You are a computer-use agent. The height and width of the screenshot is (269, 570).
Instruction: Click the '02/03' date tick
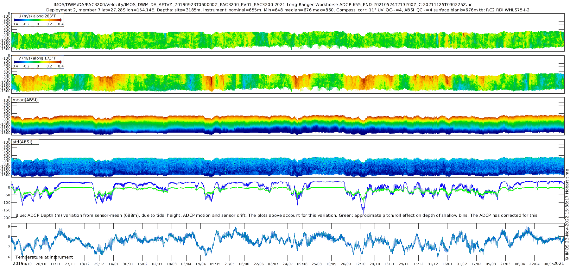point(157,264)
